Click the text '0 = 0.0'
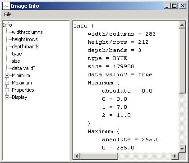Image resolution: width=189 pixels, height=163 pixels. click(x=115, y=99)
